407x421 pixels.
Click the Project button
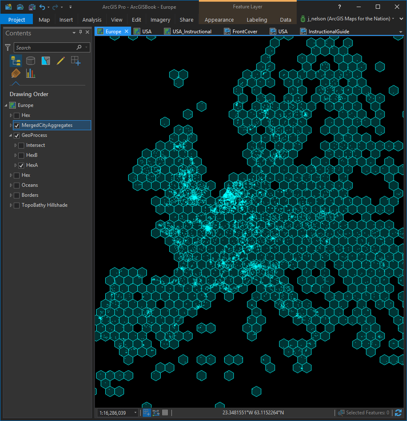pos(17,20)
